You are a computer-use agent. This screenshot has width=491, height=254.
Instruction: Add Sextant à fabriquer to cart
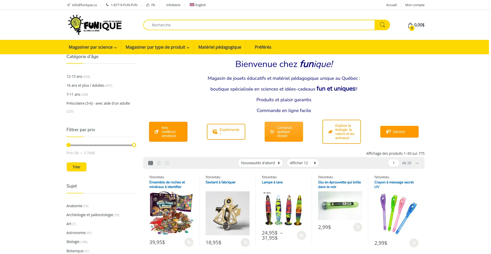pos(245,242)
